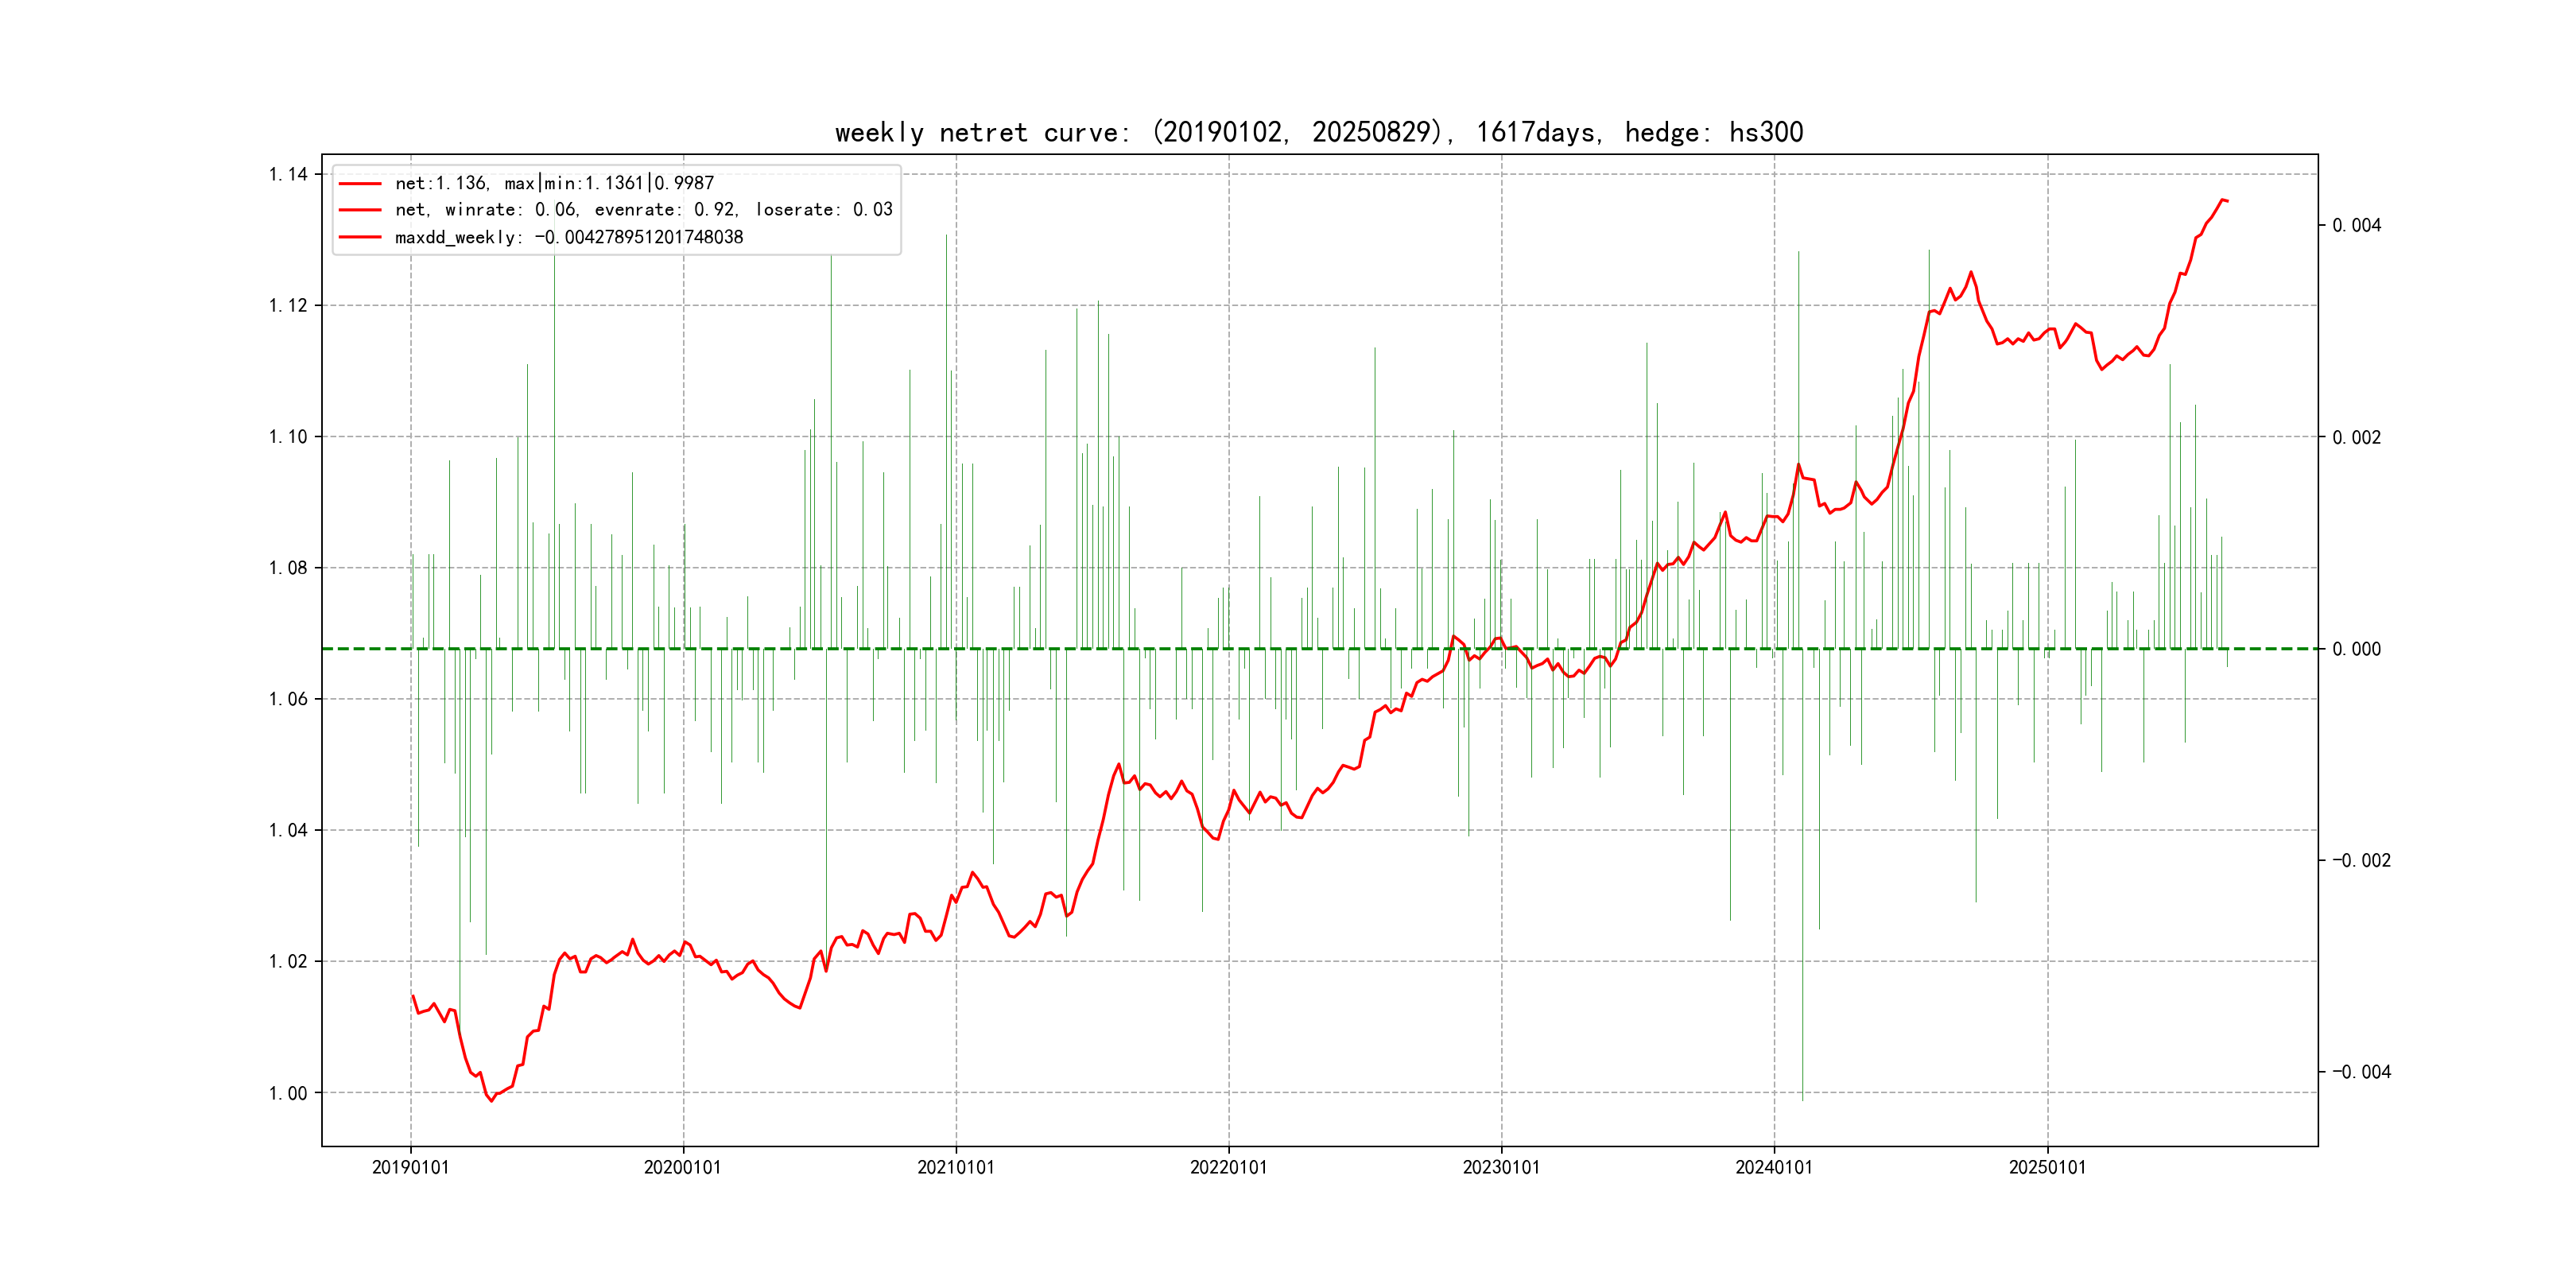The height and width of the screenshot is (1288, 2576).
Task: Click the left y-axis label 1.08
Action: pos(288,568)
